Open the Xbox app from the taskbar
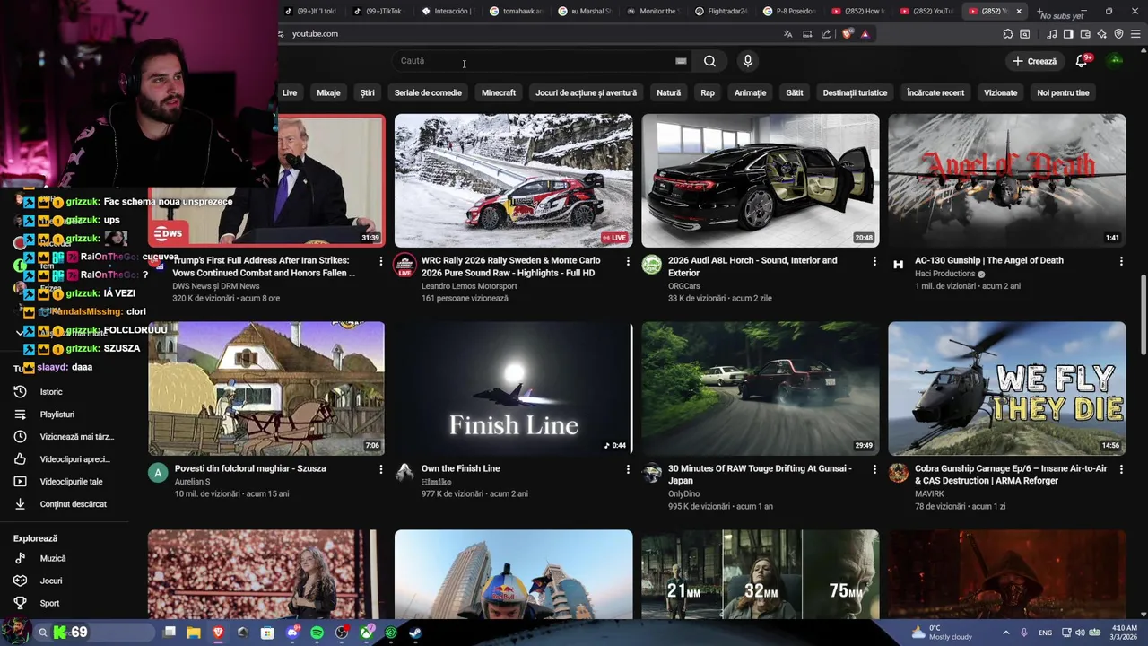 [x=366, y=633]
